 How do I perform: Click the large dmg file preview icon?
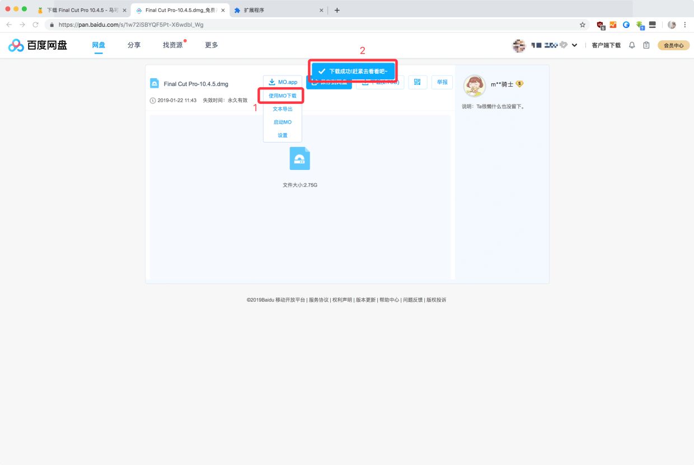(300, 158)
